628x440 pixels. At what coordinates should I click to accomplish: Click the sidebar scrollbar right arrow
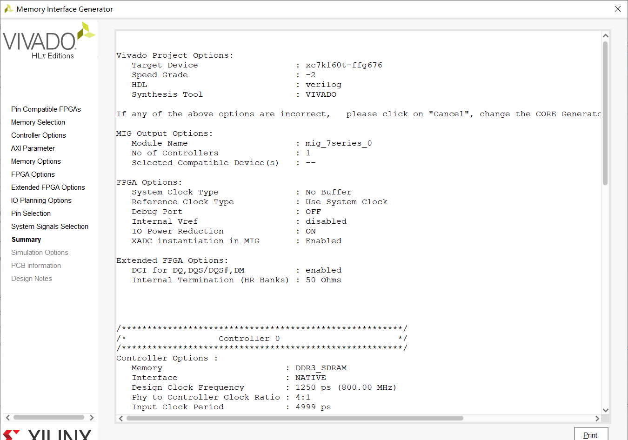click(92, 417)
